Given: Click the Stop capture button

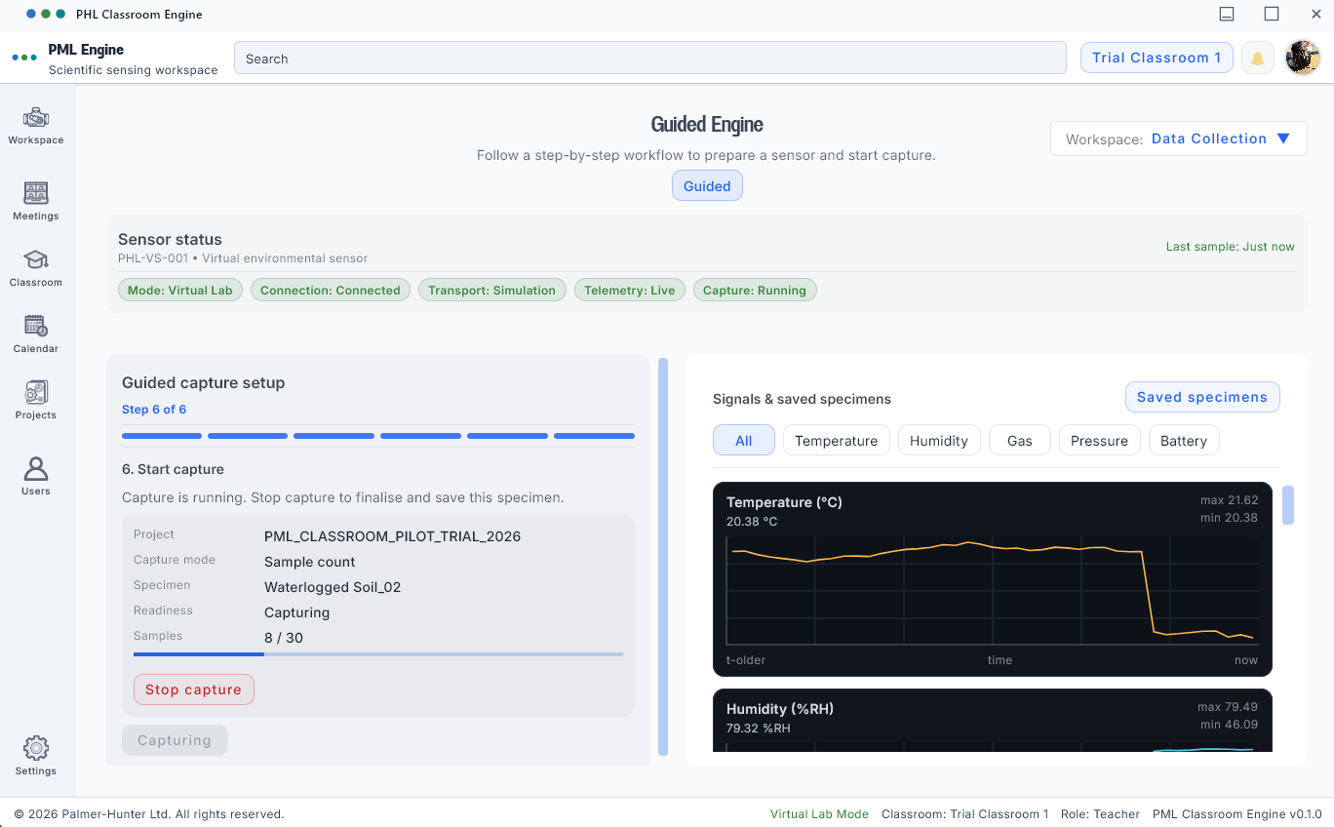Looking at the screenshot, I should (x=194, y=689).
